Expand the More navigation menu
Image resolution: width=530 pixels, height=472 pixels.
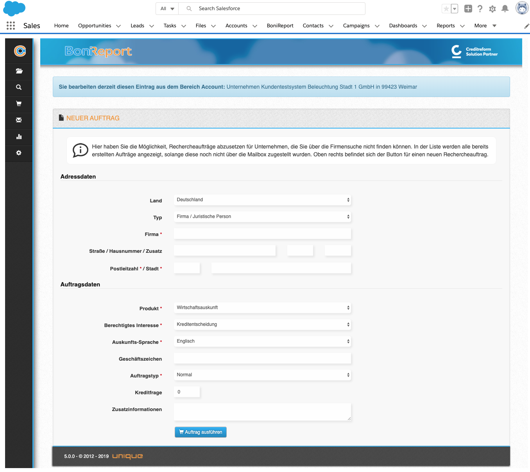pos(485,26)
